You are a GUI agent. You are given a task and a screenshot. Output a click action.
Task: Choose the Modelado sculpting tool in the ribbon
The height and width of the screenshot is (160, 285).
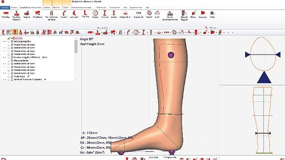[x=38, y=15]
